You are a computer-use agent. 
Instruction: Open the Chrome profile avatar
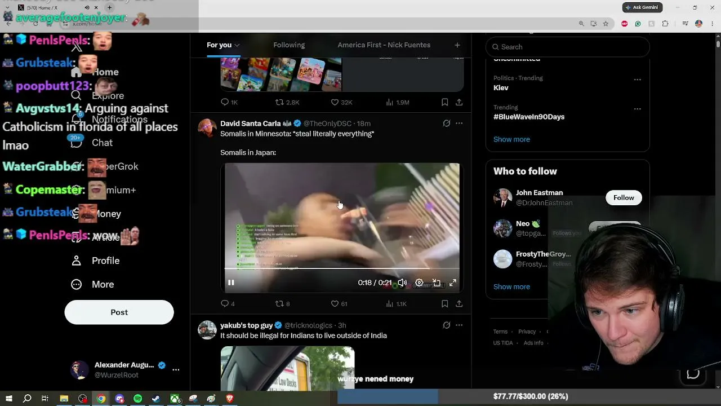698,24
